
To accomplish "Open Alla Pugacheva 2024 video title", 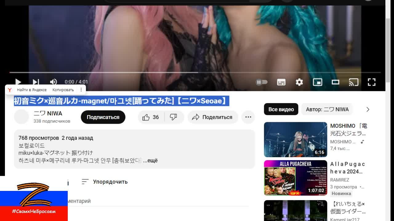I will coord(348,168).
